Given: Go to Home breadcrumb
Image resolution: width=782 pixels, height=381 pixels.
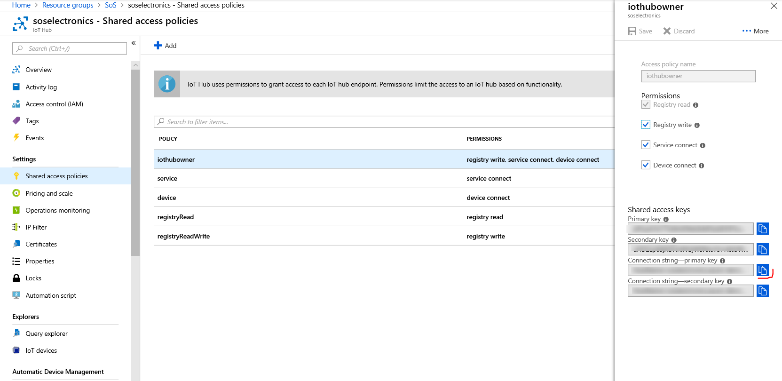Looking at the screenshot, I should click(x=21, y=5).
